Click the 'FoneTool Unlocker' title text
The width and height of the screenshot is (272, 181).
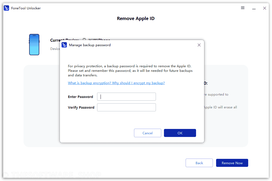click(x=26, y=8)
